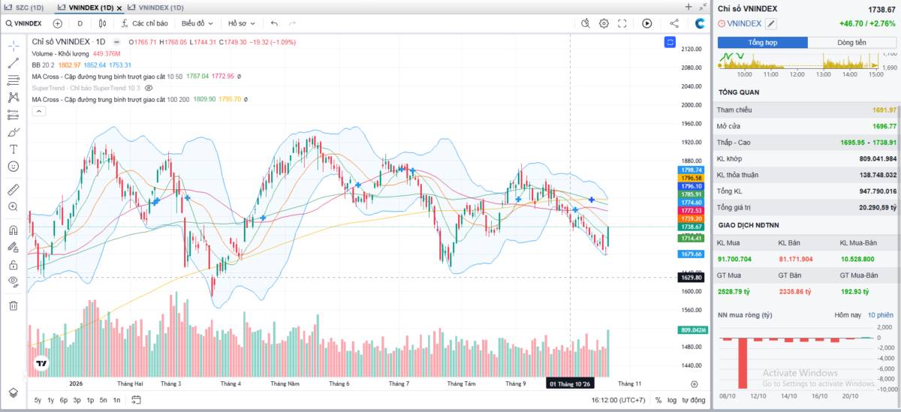Open the object tree layers icon

[x=14, y=392]
